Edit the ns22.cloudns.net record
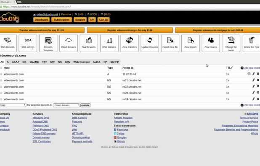Image resolution: width=260 pixels, height=166 pixels. point(254,86)
